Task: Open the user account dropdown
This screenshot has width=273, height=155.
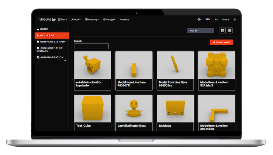Action: 199,20
